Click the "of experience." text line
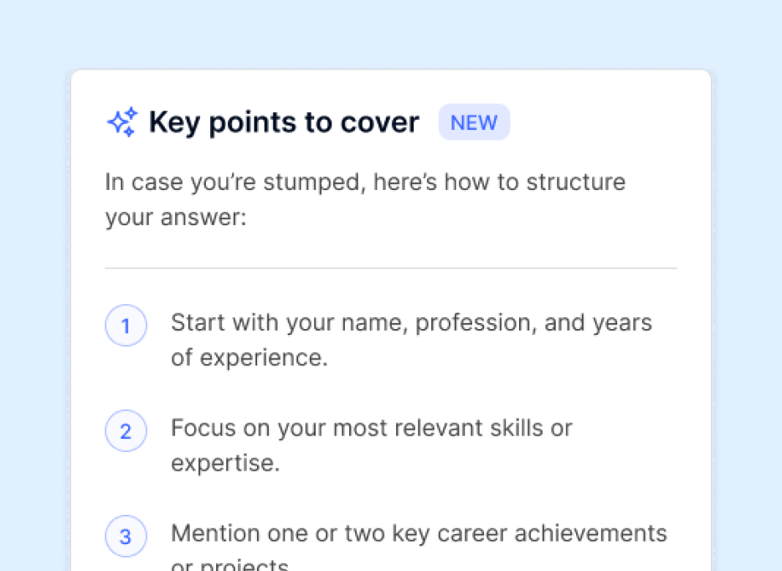Screen dimensions: 782x571 250,358
